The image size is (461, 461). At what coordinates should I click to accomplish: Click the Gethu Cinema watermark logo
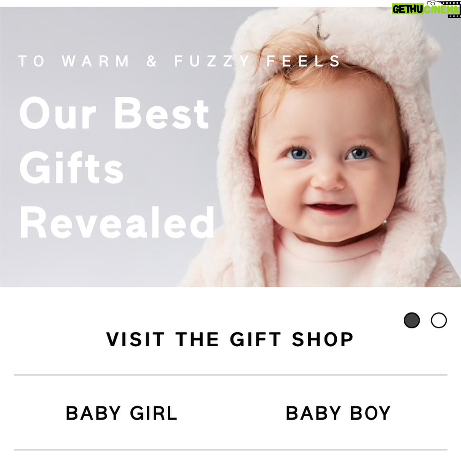click(x=426, y=9)
